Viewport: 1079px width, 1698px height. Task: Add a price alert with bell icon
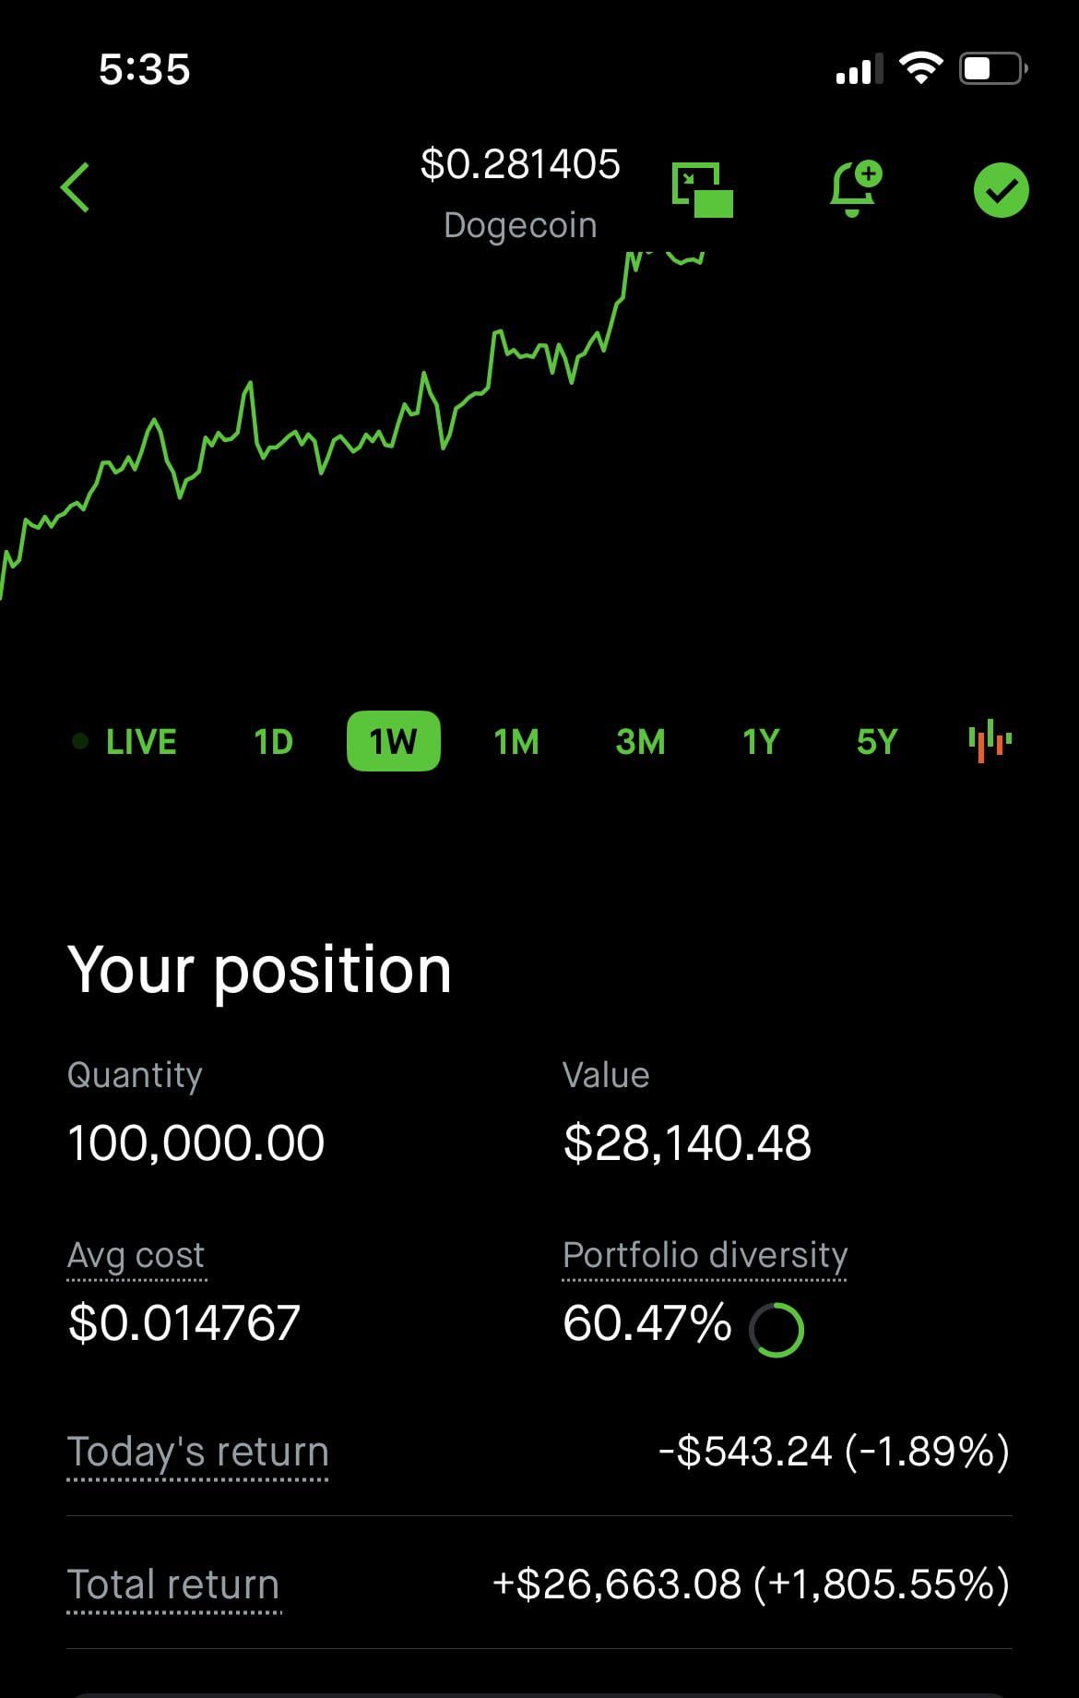coord(856,189)
